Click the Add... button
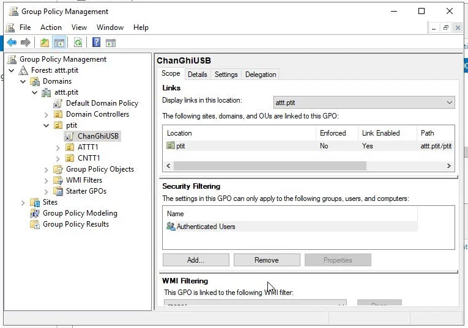 click(196, 260)
